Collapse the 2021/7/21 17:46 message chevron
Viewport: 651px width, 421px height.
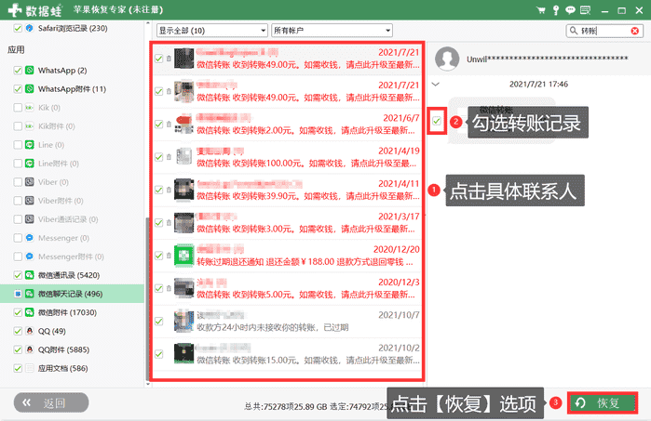click(x=436, y=85)
